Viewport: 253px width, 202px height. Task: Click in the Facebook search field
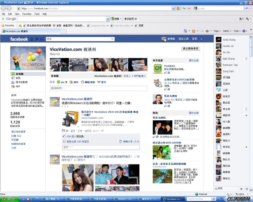(78, 39)
